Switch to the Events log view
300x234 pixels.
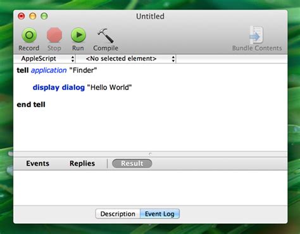37,164
